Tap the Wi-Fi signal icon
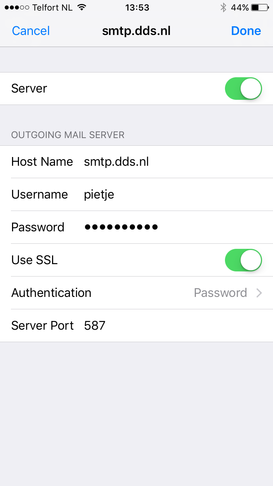This screenshot has width=273, height=486. tap(82, 7)
